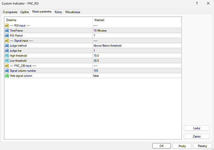This screenshot has width=214, height=150.
Task: Toggle the Hide signal column false value
Action: 137,76
